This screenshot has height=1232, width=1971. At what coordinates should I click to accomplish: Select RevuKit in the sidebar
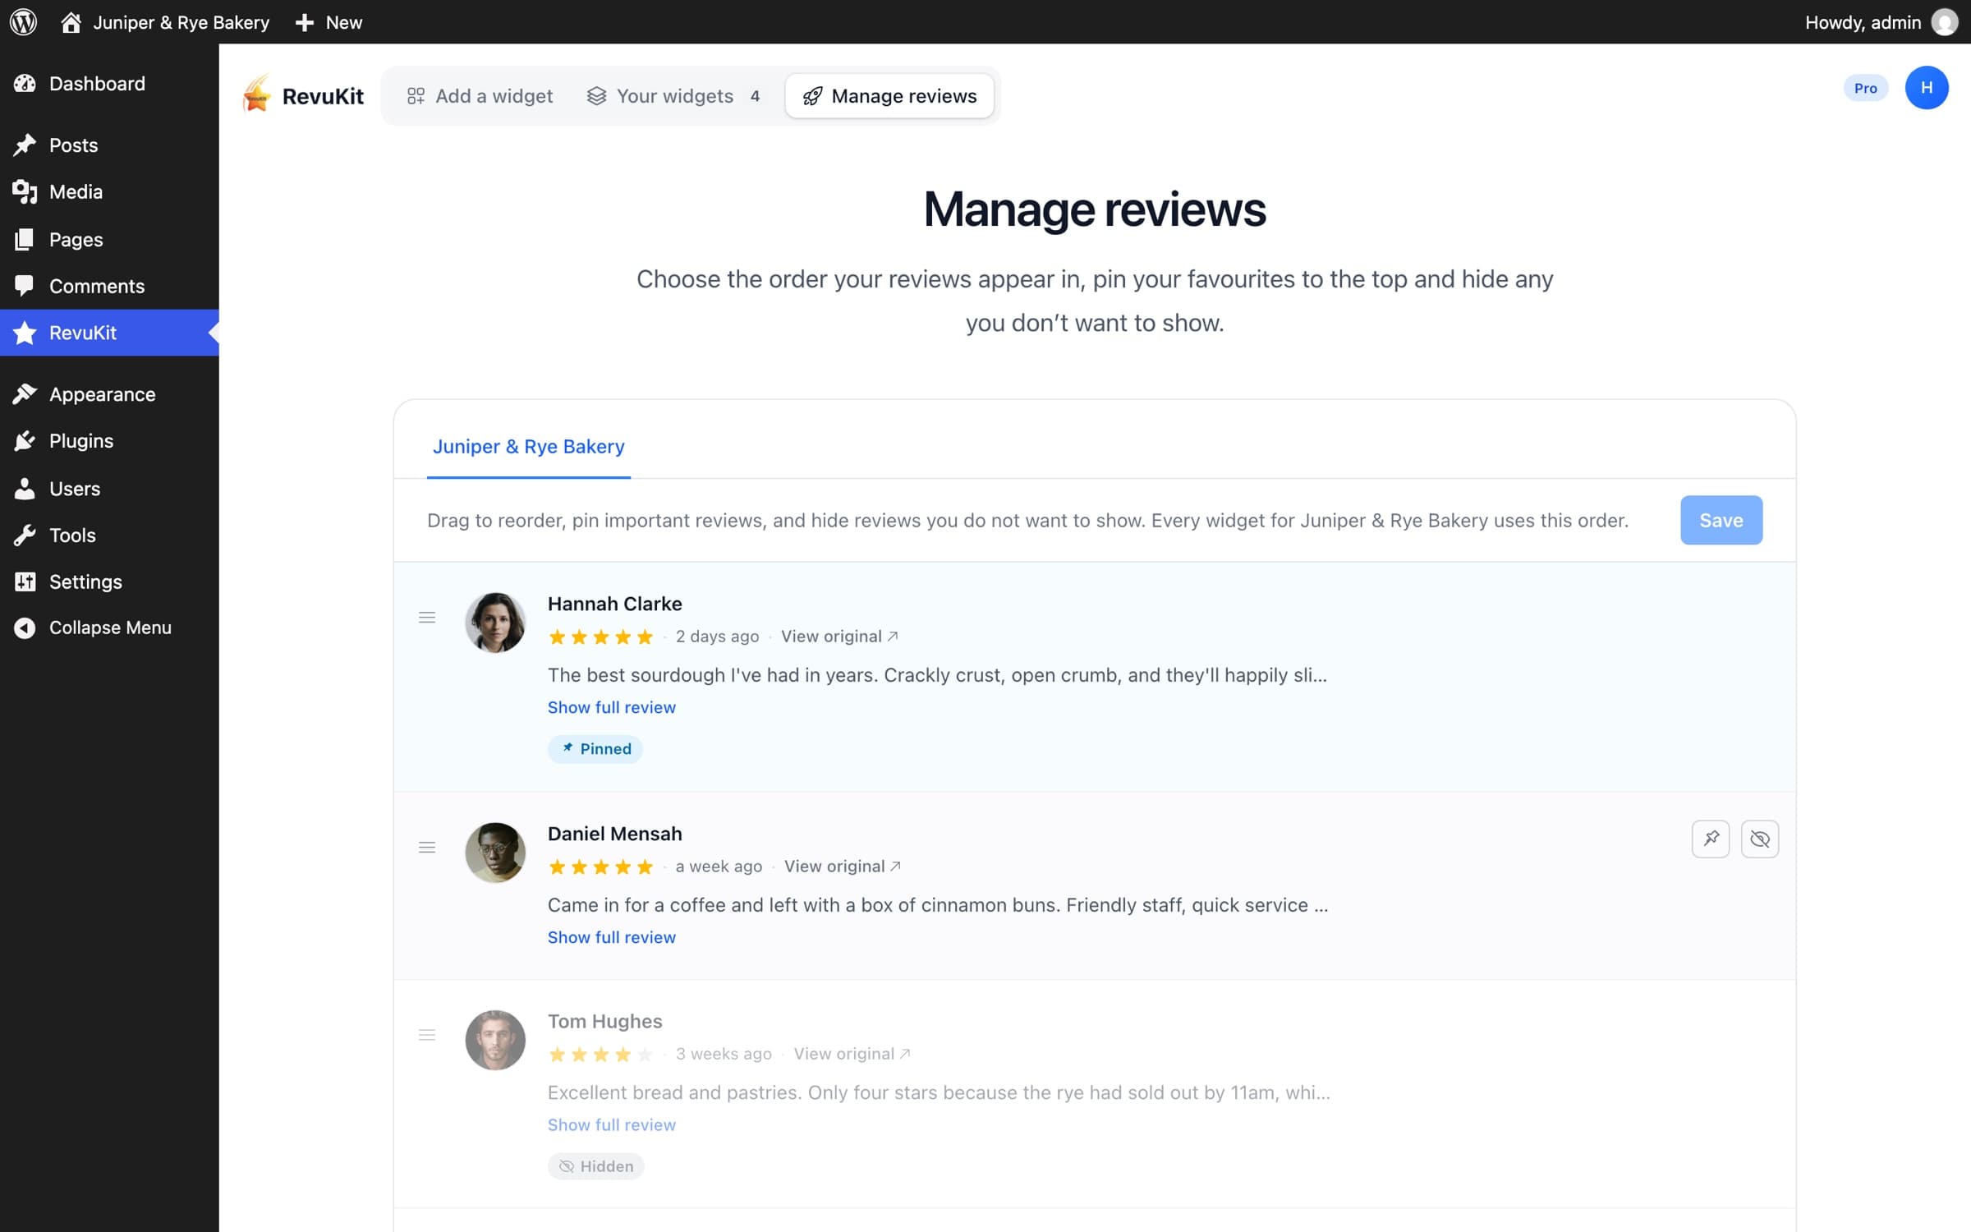coord(109,333)
